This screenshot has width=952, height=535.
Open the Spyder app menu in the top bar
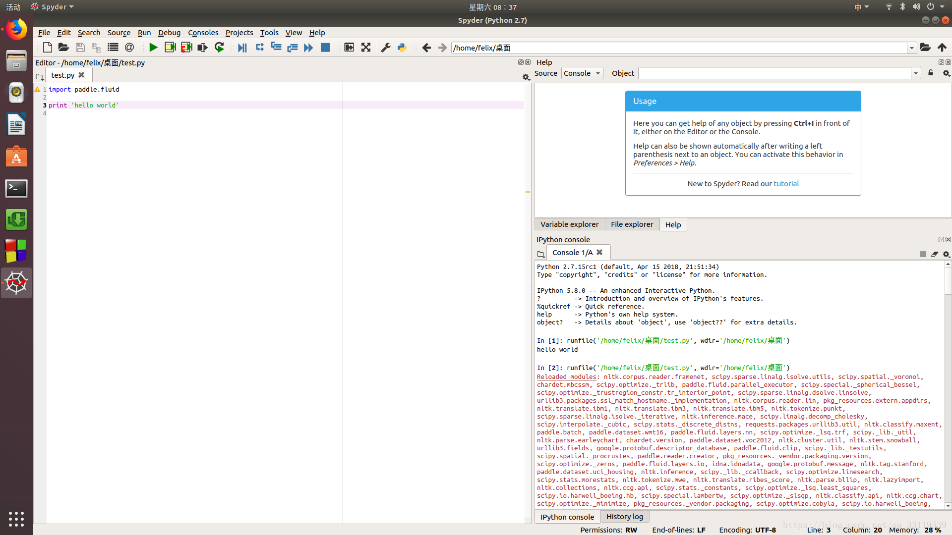52,7
